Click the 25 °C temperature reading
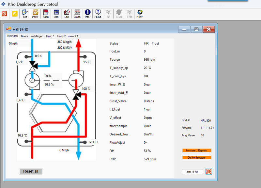Viewport: 261px width, 188px height. pos(87,62)
